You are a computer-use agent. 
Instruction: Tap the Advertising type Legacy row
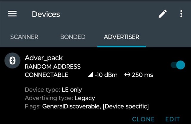pyautogui.click(x=60, y=98)
